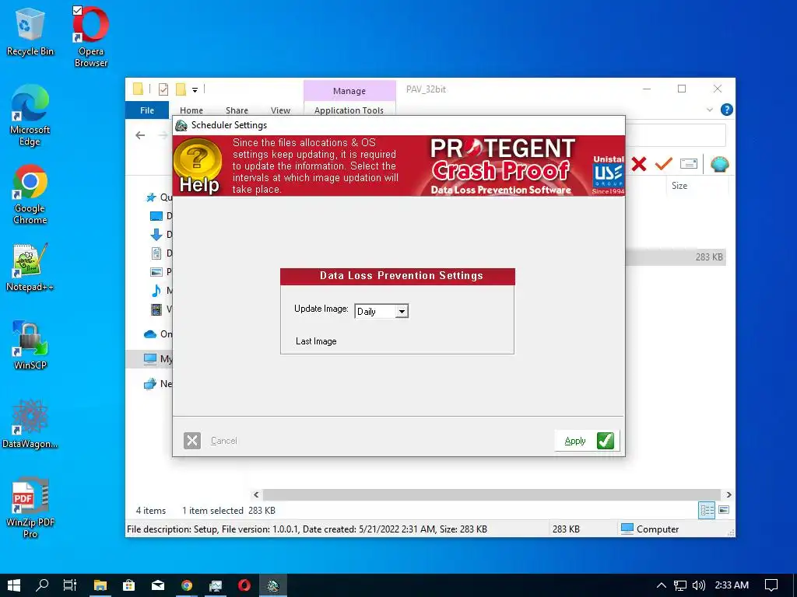Click the Cancel button
The image size is (797, 597).
click(x=223, y=441)
